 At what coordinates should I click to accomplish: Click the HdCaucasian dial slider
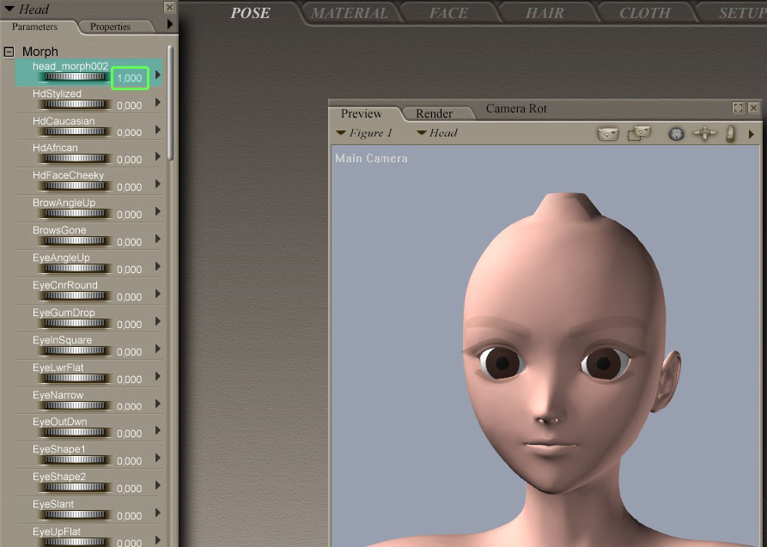75,131
